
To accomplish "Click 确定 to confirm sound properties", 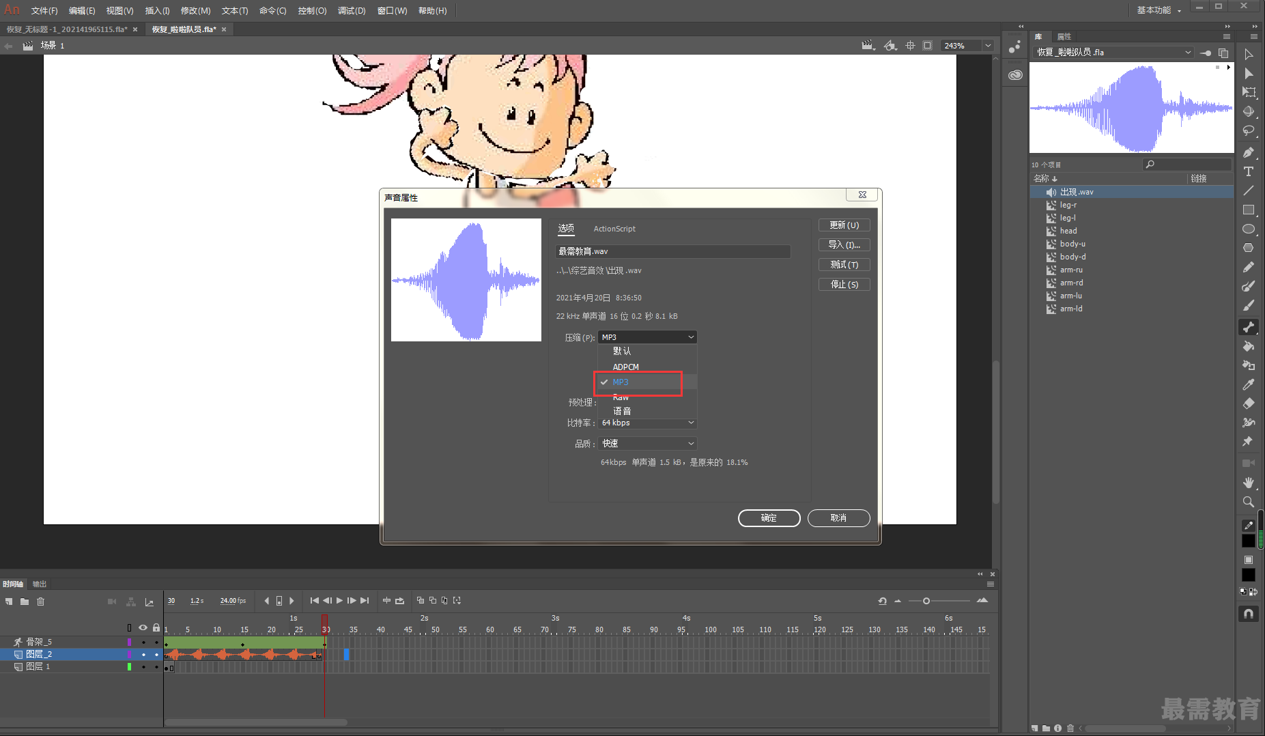I will pyautogui.click(x=769, y=518).
